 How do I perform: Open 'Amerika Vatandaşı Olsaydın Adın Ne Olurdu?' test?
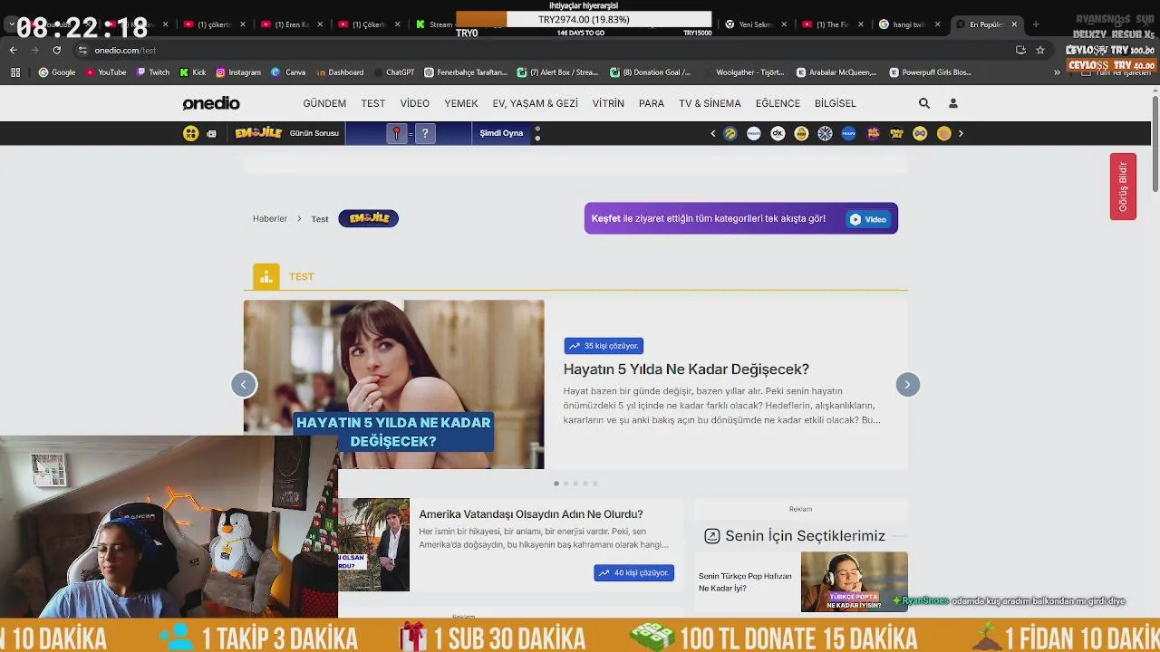(530, 514)
